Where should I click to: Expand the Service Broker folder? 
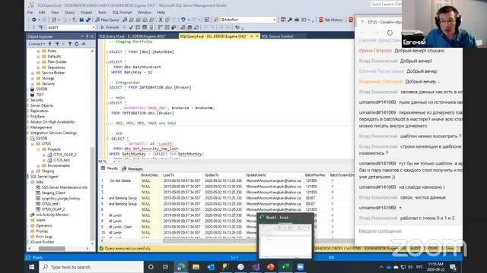[x=32, y=73]
